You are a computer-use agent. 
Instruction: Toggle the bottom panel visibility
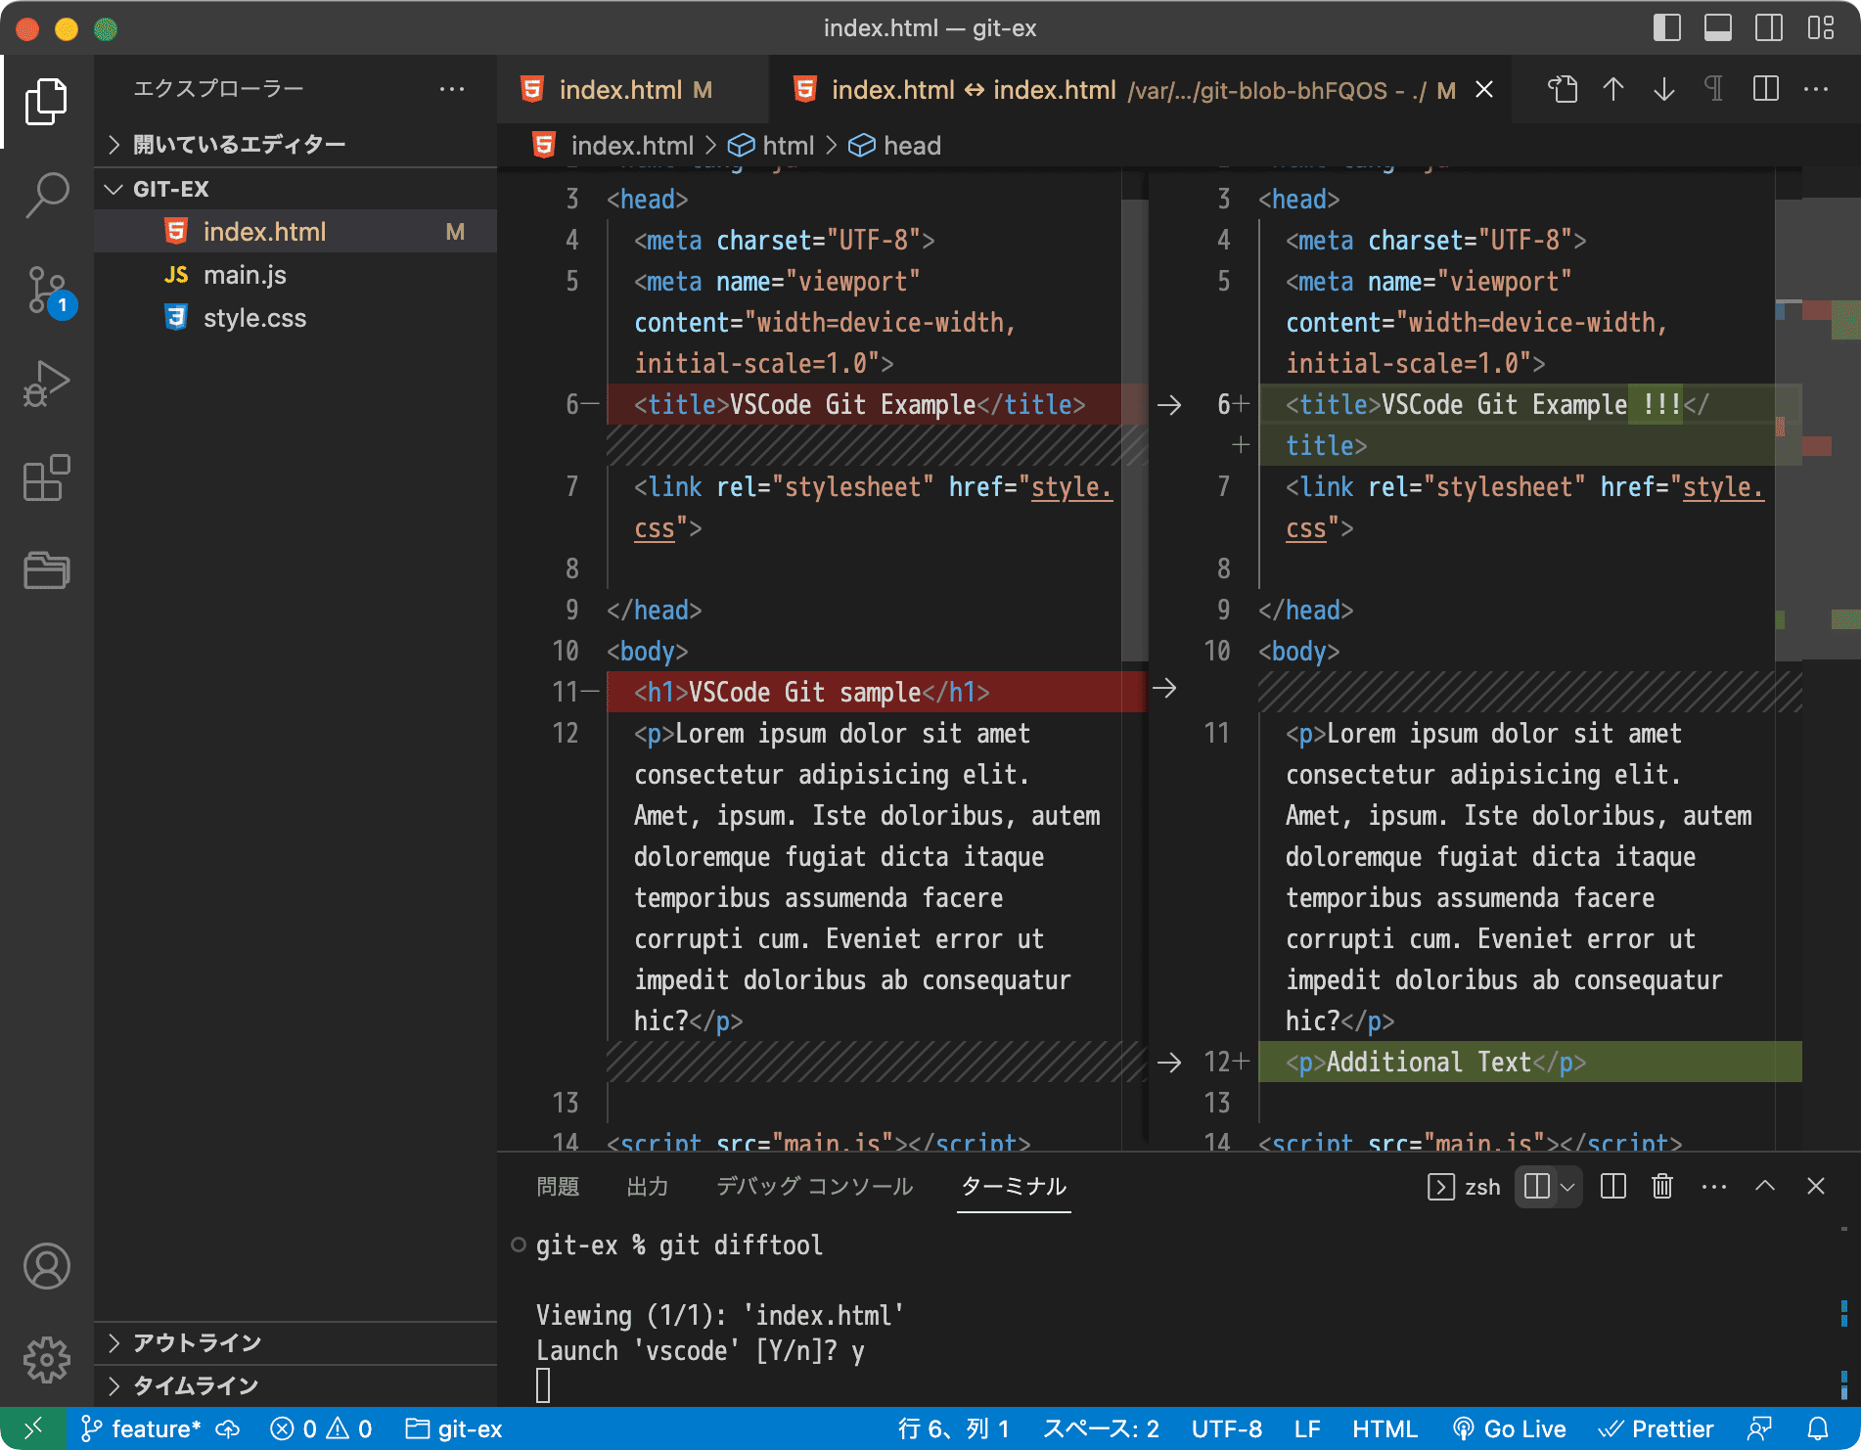[x=1717, y=28]
